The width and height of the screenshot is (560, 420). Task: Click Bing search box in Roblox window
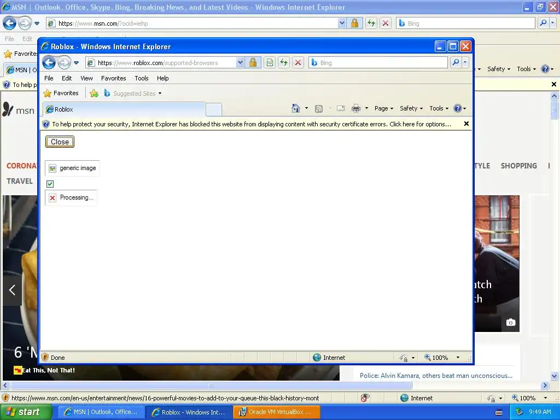pyautogui.click(x=378, y=63)
